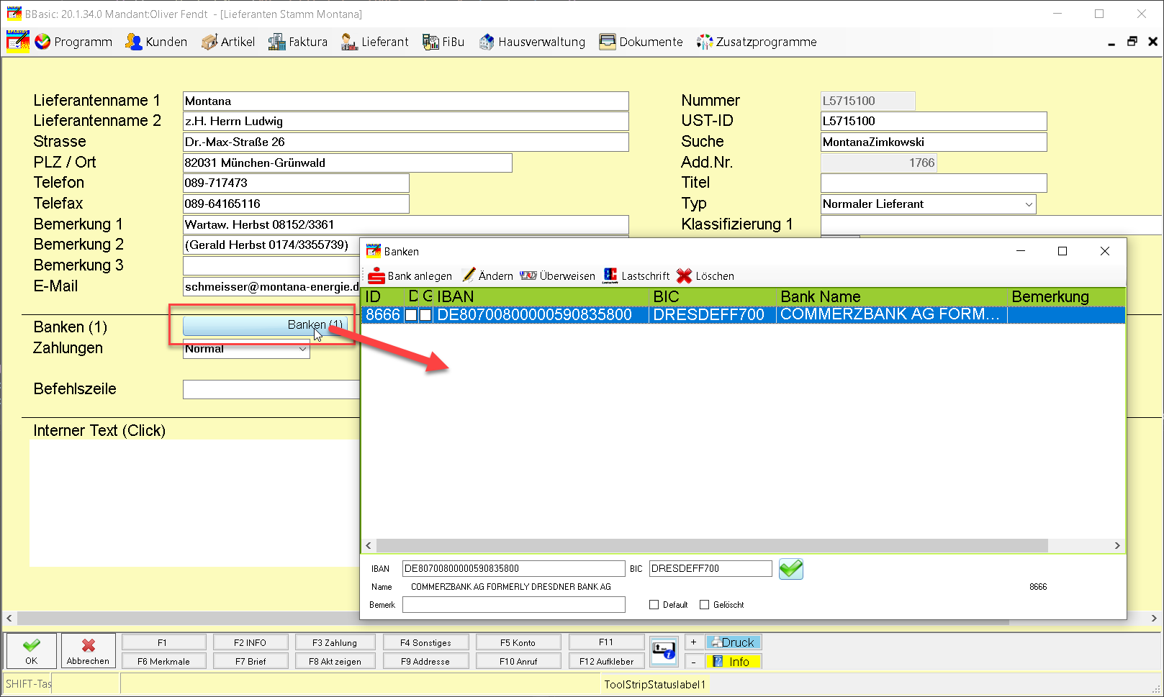This screenshot has width=1164, height=697.
Task: Click F8 Akt zeigen function button
Action: point(335,661)
